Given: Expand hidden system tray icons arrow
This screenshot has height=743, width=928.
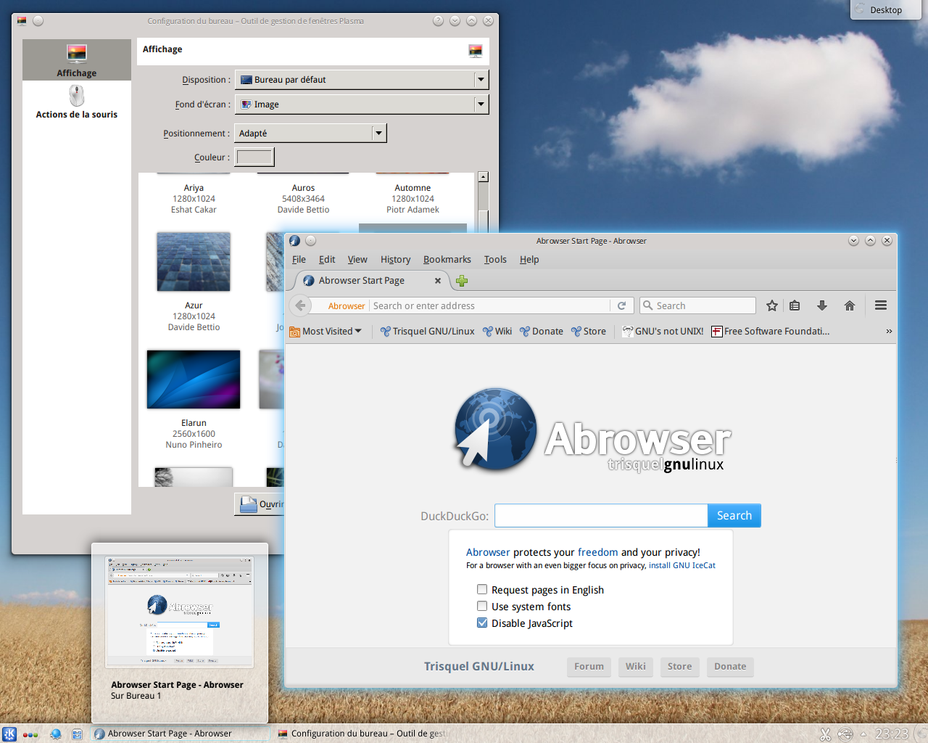Looking at the screenshot, I should coord(863,734).
